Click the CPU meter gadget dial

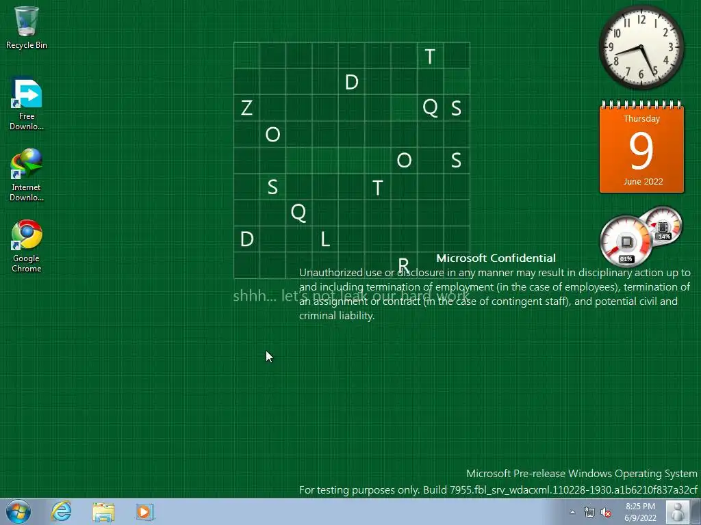coord(626,241)
